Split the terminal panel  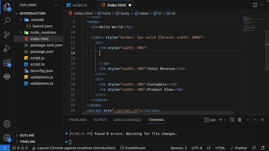(x=232, y=120)
